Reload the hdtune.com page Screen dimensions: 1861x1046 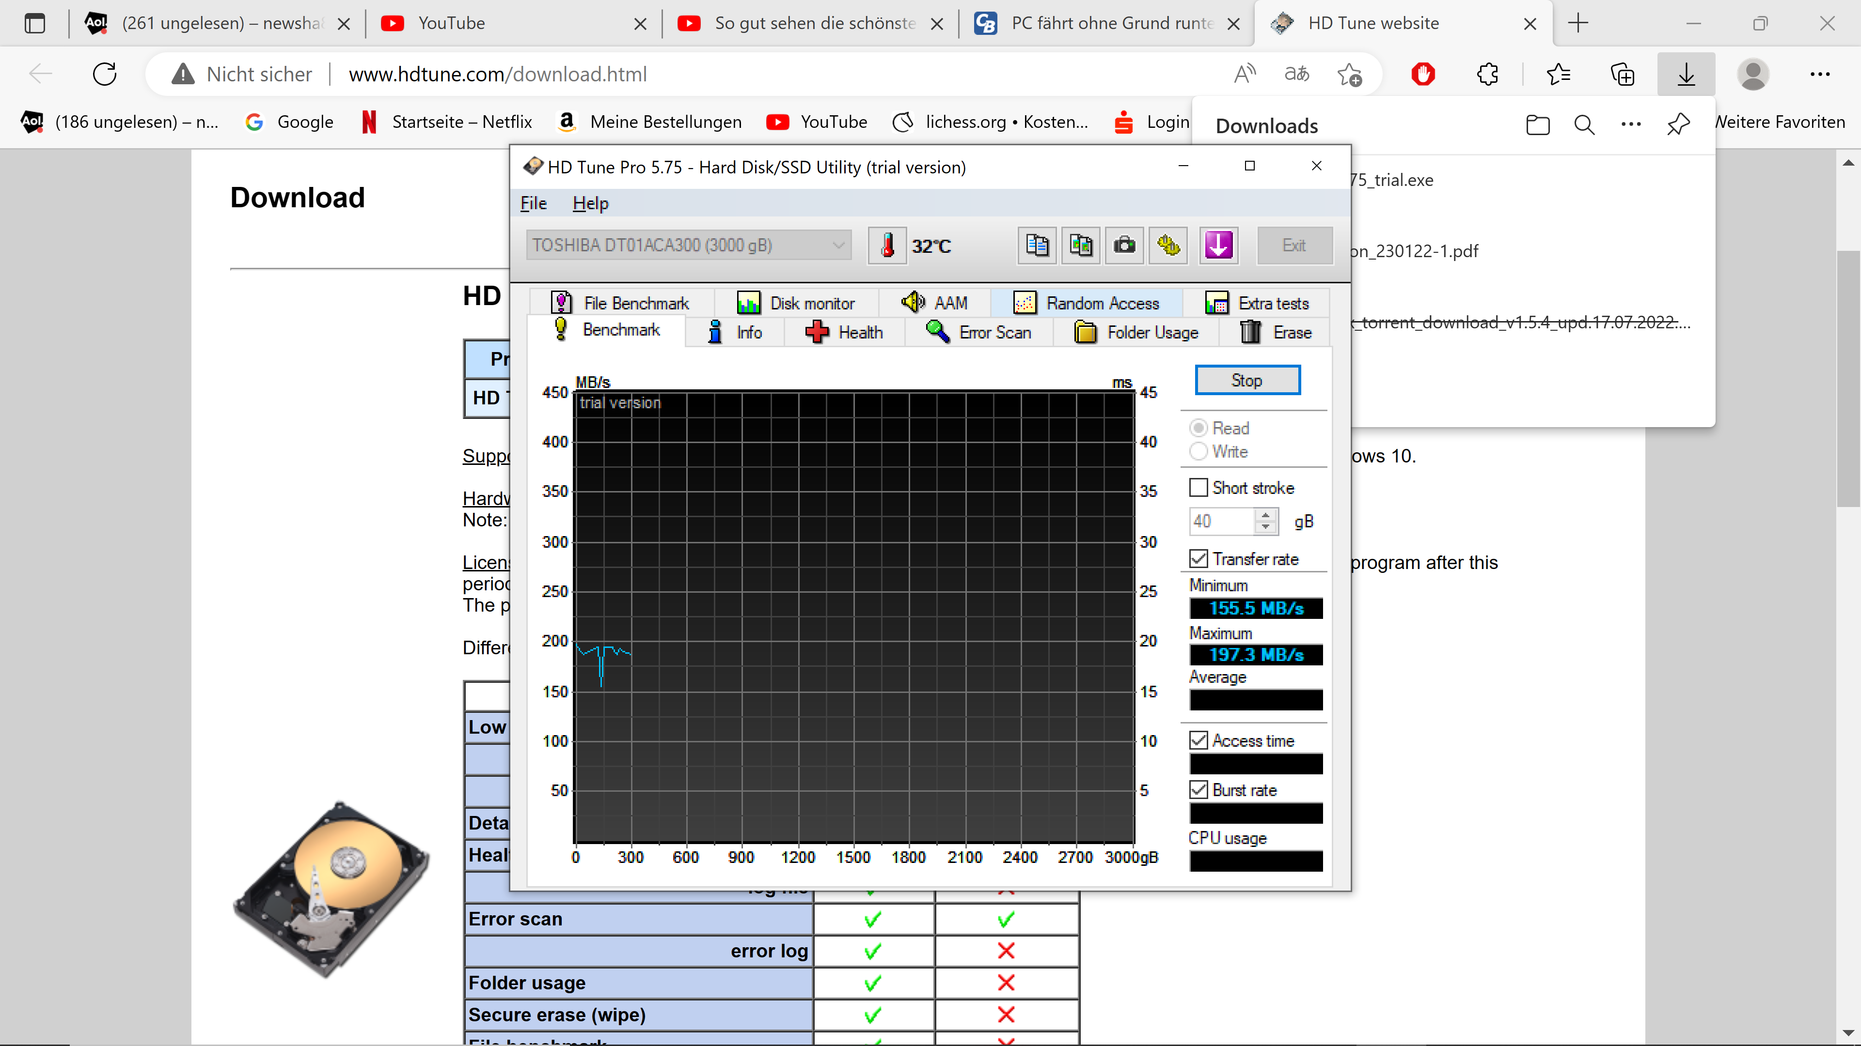[105, 74]
